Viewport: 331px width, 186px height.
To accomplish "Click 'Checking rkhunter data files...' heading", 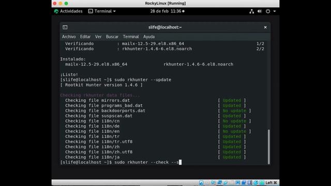I will 100,95.
